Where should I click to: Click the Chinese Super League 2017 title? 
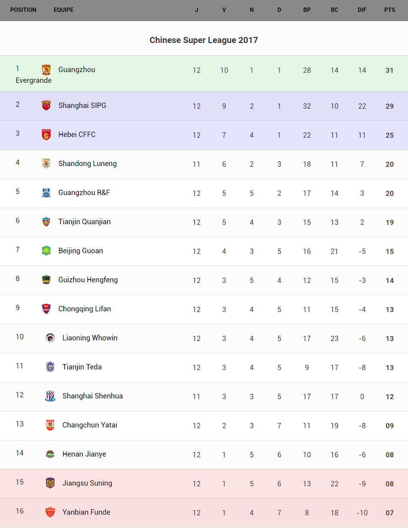204,40
